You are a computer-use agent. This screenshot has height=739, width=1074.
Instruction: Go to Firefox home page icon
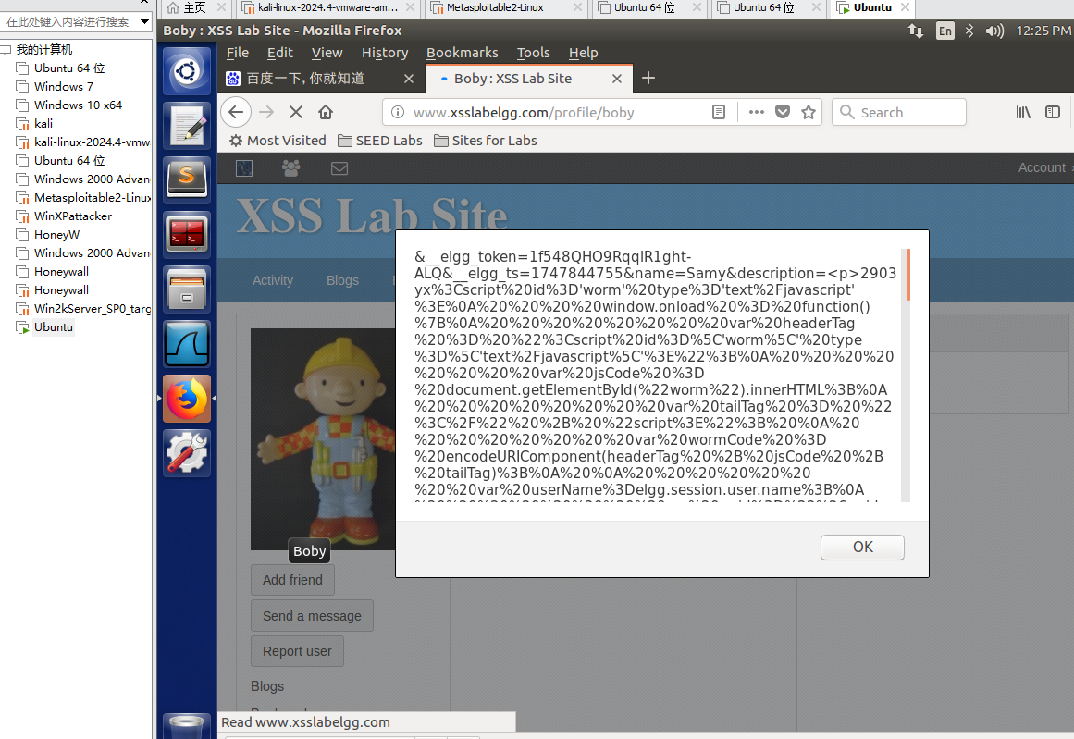pos(326,112)
